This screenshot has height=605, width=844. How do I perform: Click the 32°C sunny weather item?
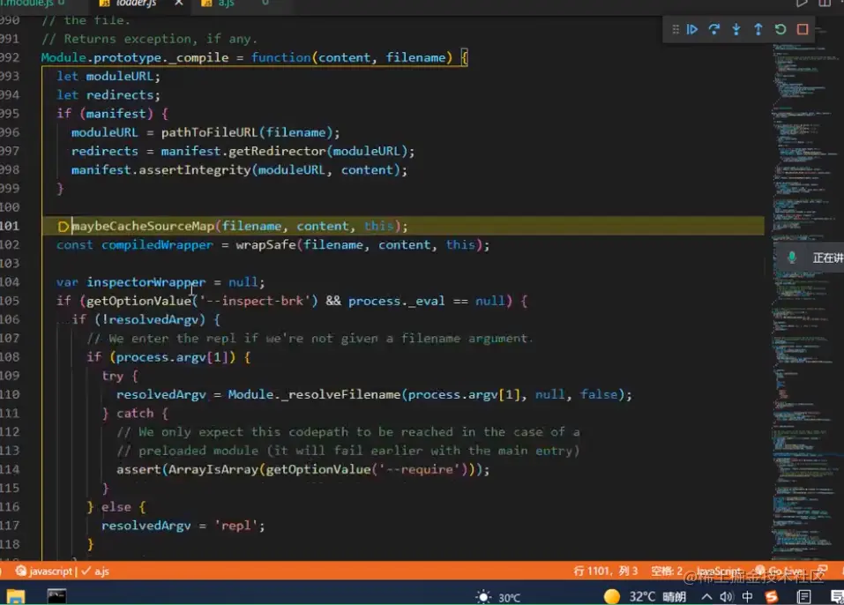(645, 596)
